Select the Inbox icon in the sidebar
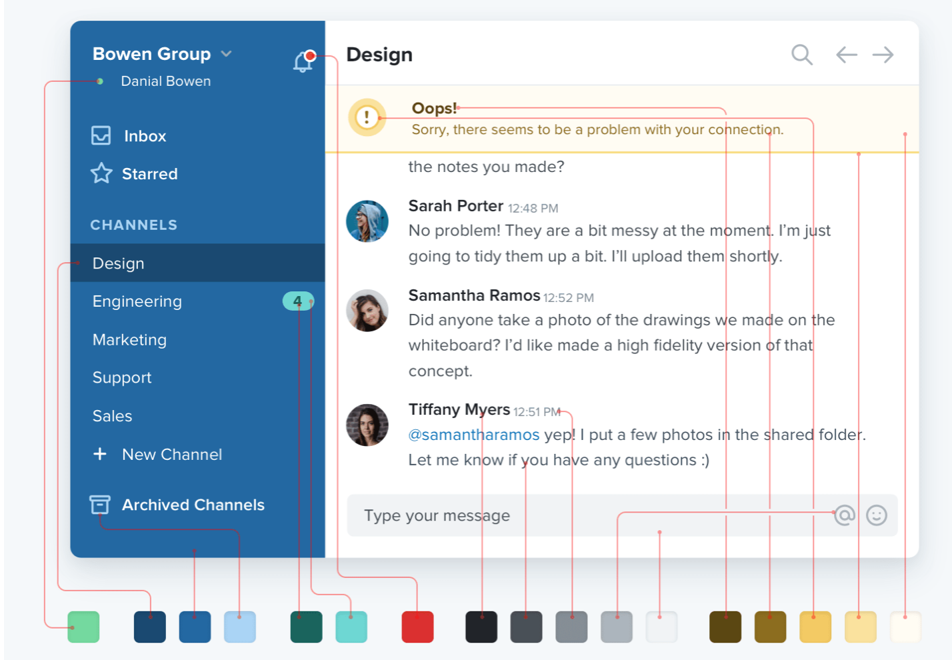Image resolution: width=952 pixels, height=660 pixels. point(100,135)
